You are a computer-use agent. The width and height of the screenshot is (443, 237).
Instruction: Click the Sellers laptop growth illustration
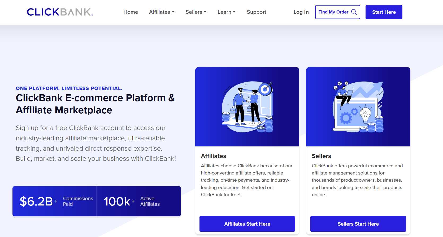click(358, 107)
